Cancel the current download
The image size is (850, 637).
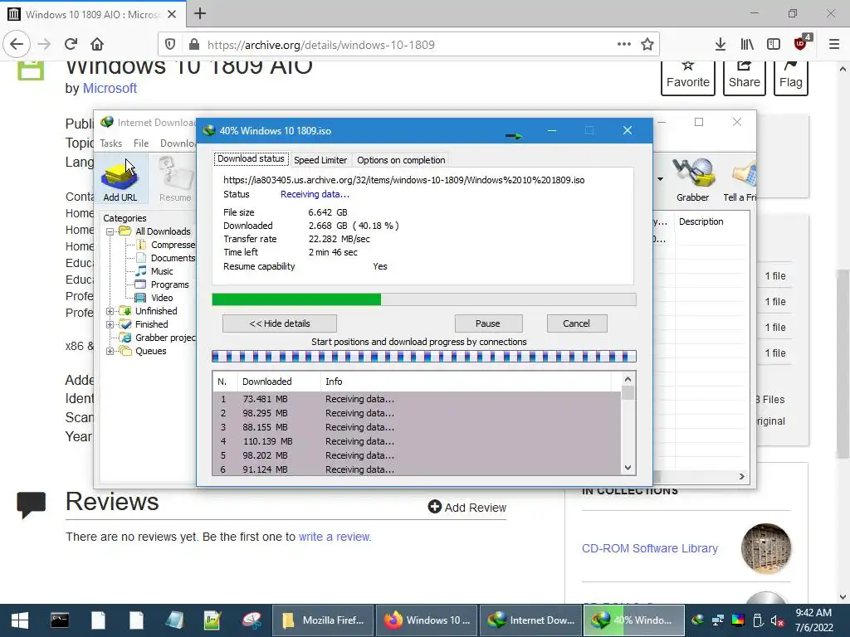click(x=576, y=323)
